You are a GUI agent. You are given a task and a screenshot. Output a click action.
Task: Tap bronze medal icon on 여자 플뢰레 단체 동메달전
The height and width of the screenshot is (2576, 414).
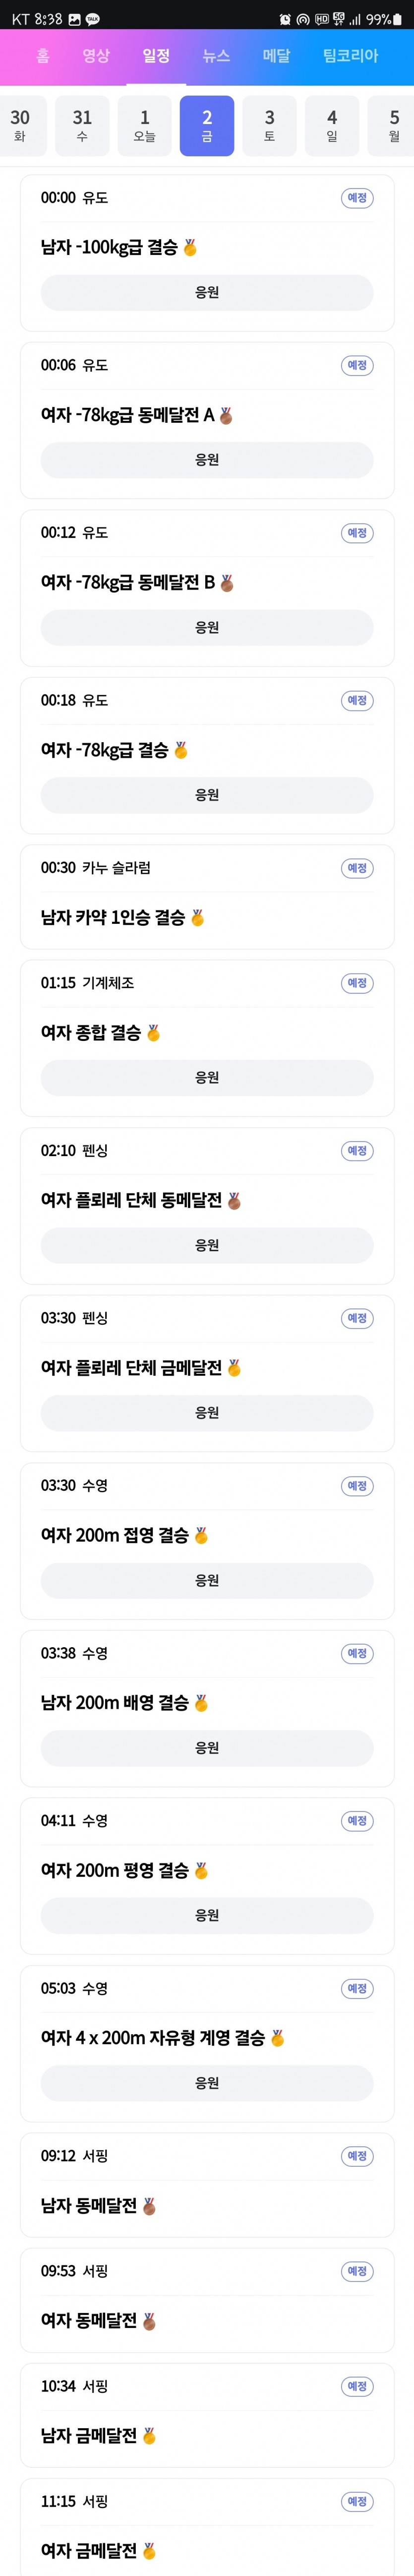234,1200
